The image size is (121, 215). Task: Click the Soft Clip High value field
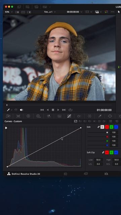[117, 160]
